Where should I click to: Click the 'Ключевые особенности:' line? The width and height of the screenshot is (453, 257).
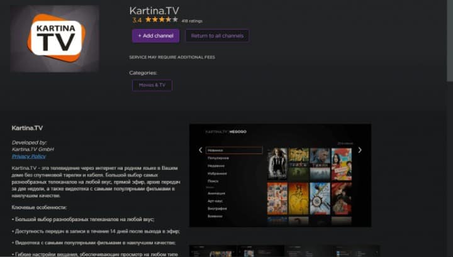[39, 207]
